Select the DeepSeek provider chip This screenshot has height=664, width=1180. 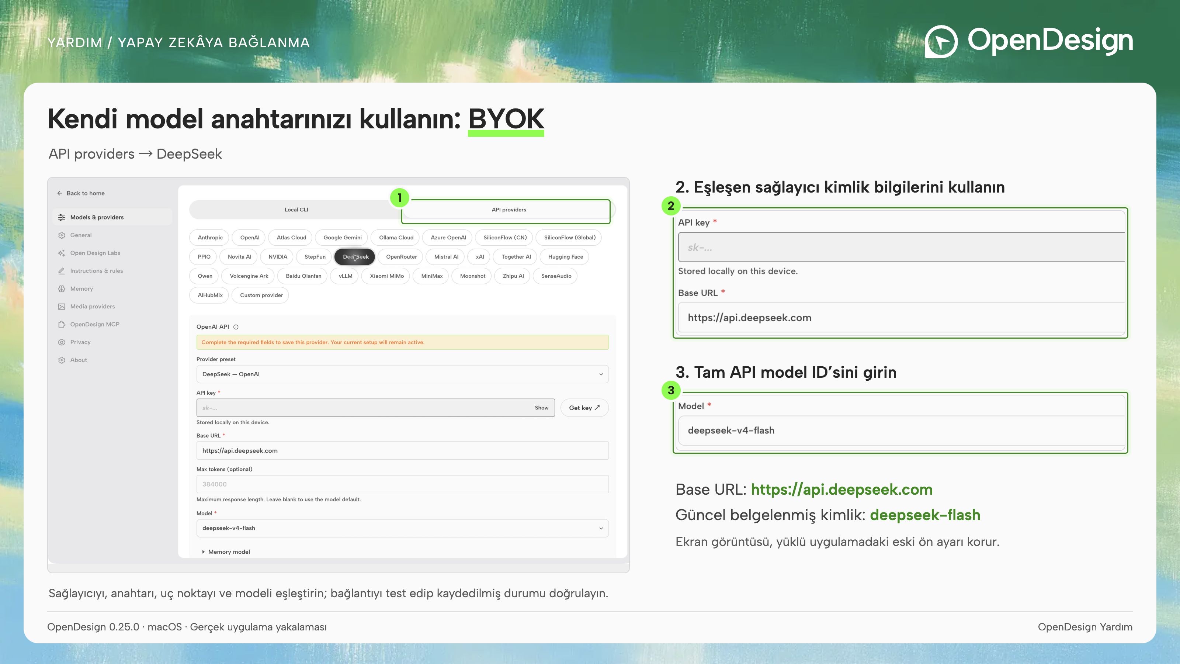click(x=355, y=257)
